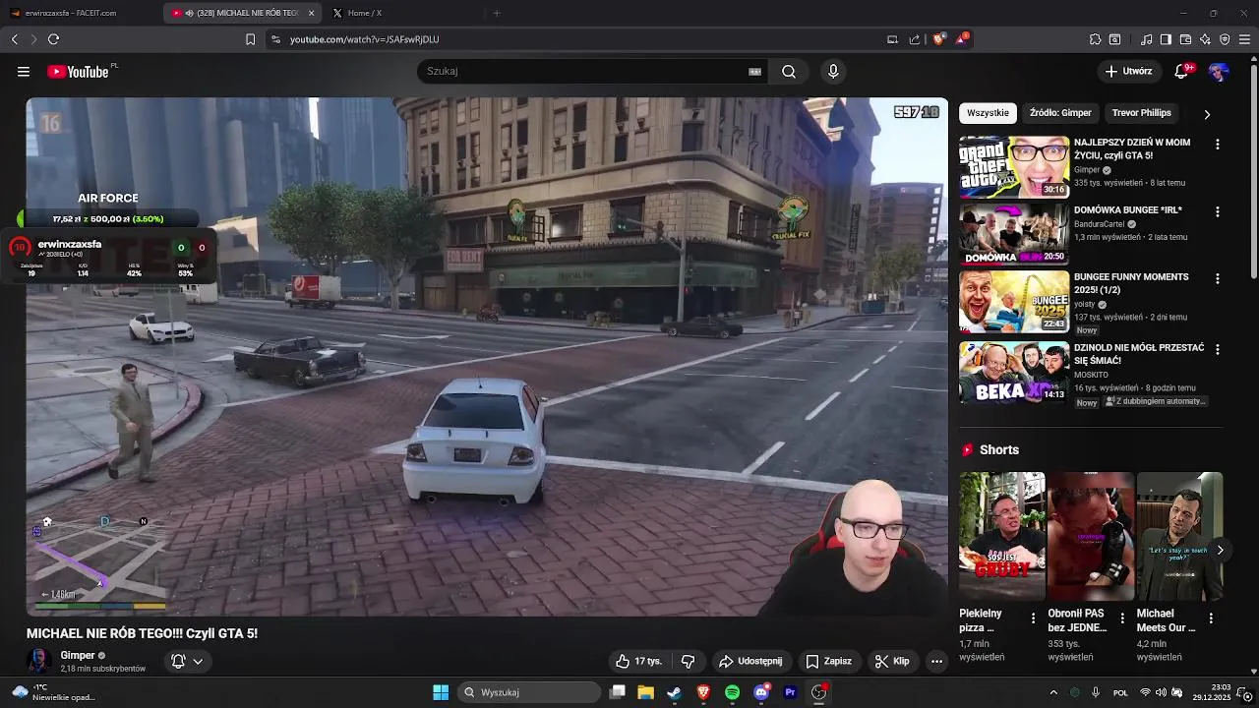The width and height of the screenshot is (1259, 708).
Task: Select the Źródło: Gimper filter chip
Action: point(1060,113)
